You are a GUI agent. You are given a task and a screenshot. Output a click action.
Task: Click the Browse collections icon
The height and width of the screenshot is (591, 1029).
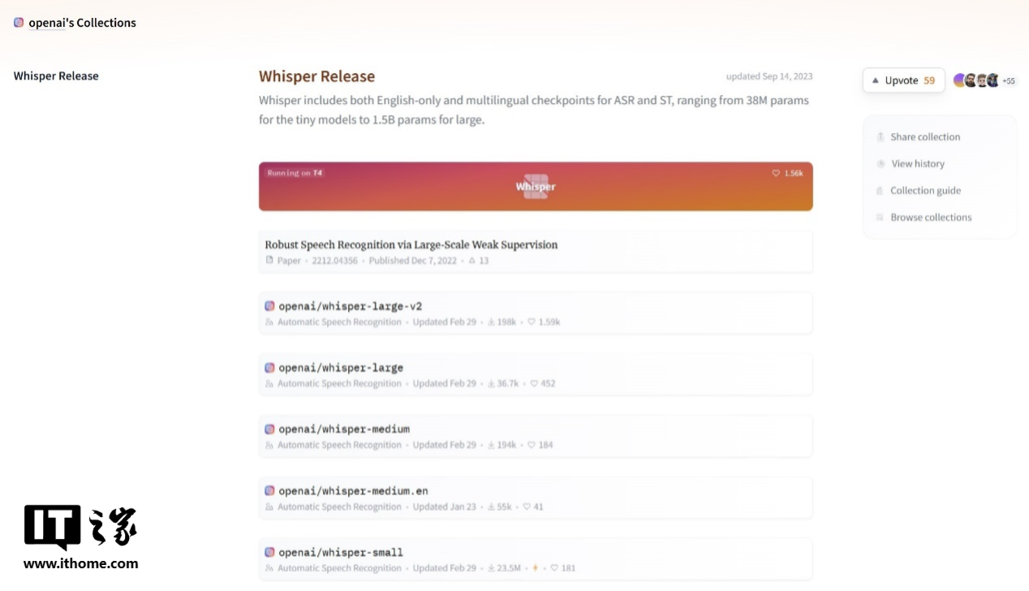(x=880, y=218)
